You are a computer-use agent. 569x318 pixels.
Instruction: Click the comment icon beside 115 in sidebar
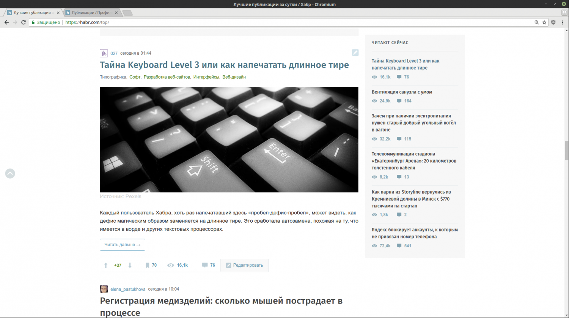tap(399, 139)
